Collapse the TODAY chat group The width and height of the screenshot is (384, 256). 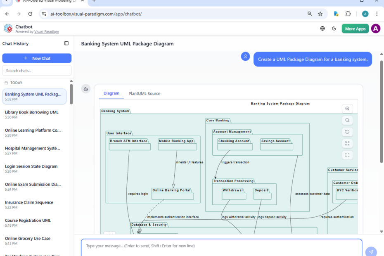pos(15,83)
